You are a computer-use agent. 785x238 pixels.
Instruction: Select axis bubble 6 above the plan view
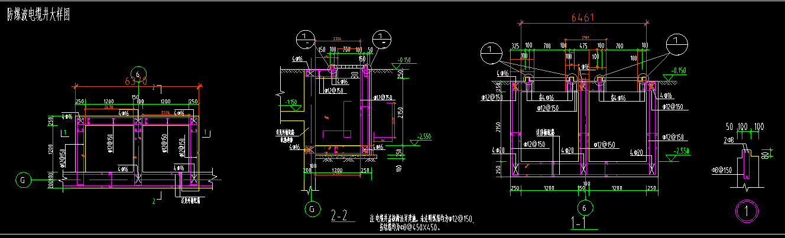click(138, 73)
